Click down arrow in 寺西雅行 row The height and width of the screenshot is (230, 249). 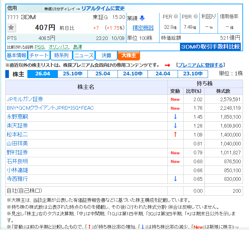(x=175, y=179)
